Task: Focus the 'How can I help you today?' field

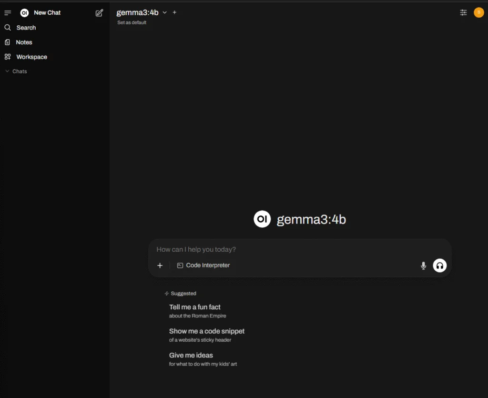Action: pos(300,249)
